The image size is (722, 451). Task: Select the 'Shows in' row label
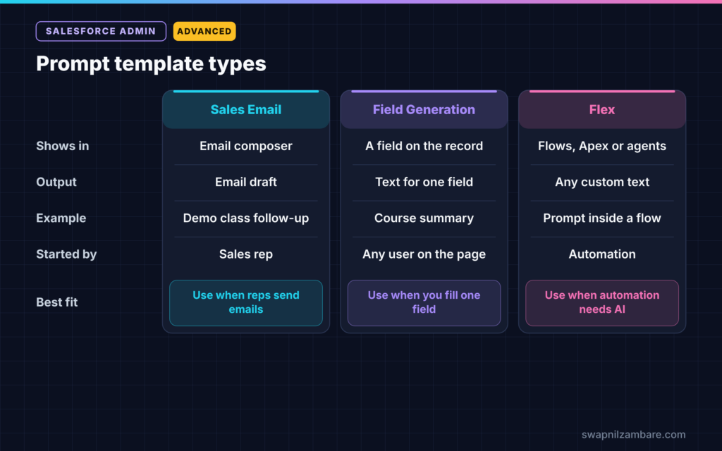pos(63,146)
